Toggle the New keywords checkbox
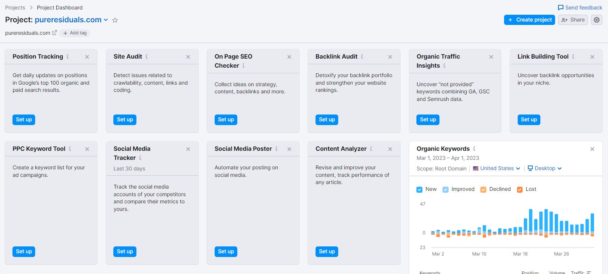Image resolution: width=608 pixels, height=274 pixels. [419, 189]
